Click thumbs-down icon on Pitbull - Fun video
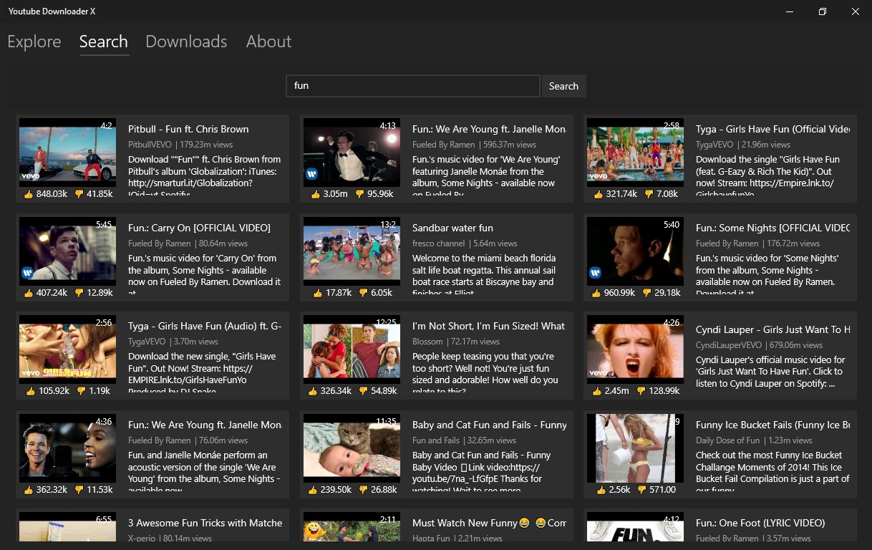Viewport: 872px width, 550px height. [x=79, y=194]
